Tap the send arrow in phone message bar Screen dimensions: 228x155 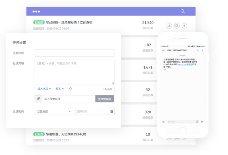click(x=202, y=122)
